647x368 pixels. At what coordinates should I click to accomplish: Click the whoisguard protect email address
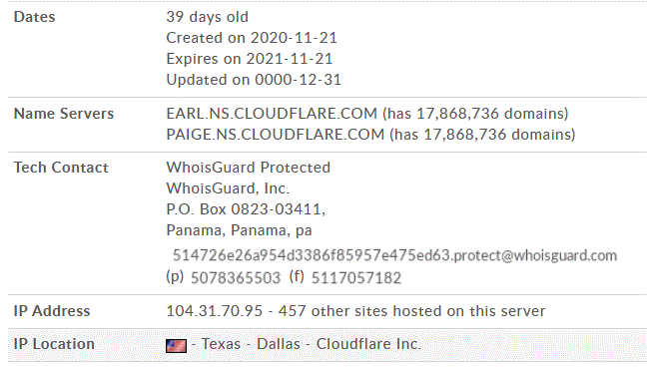(394, 255)
